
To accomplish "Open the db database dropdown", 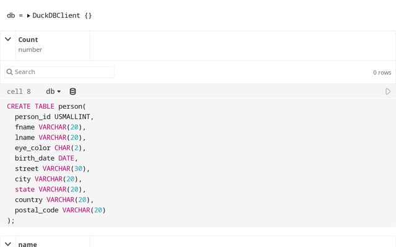I will (53, 91).
